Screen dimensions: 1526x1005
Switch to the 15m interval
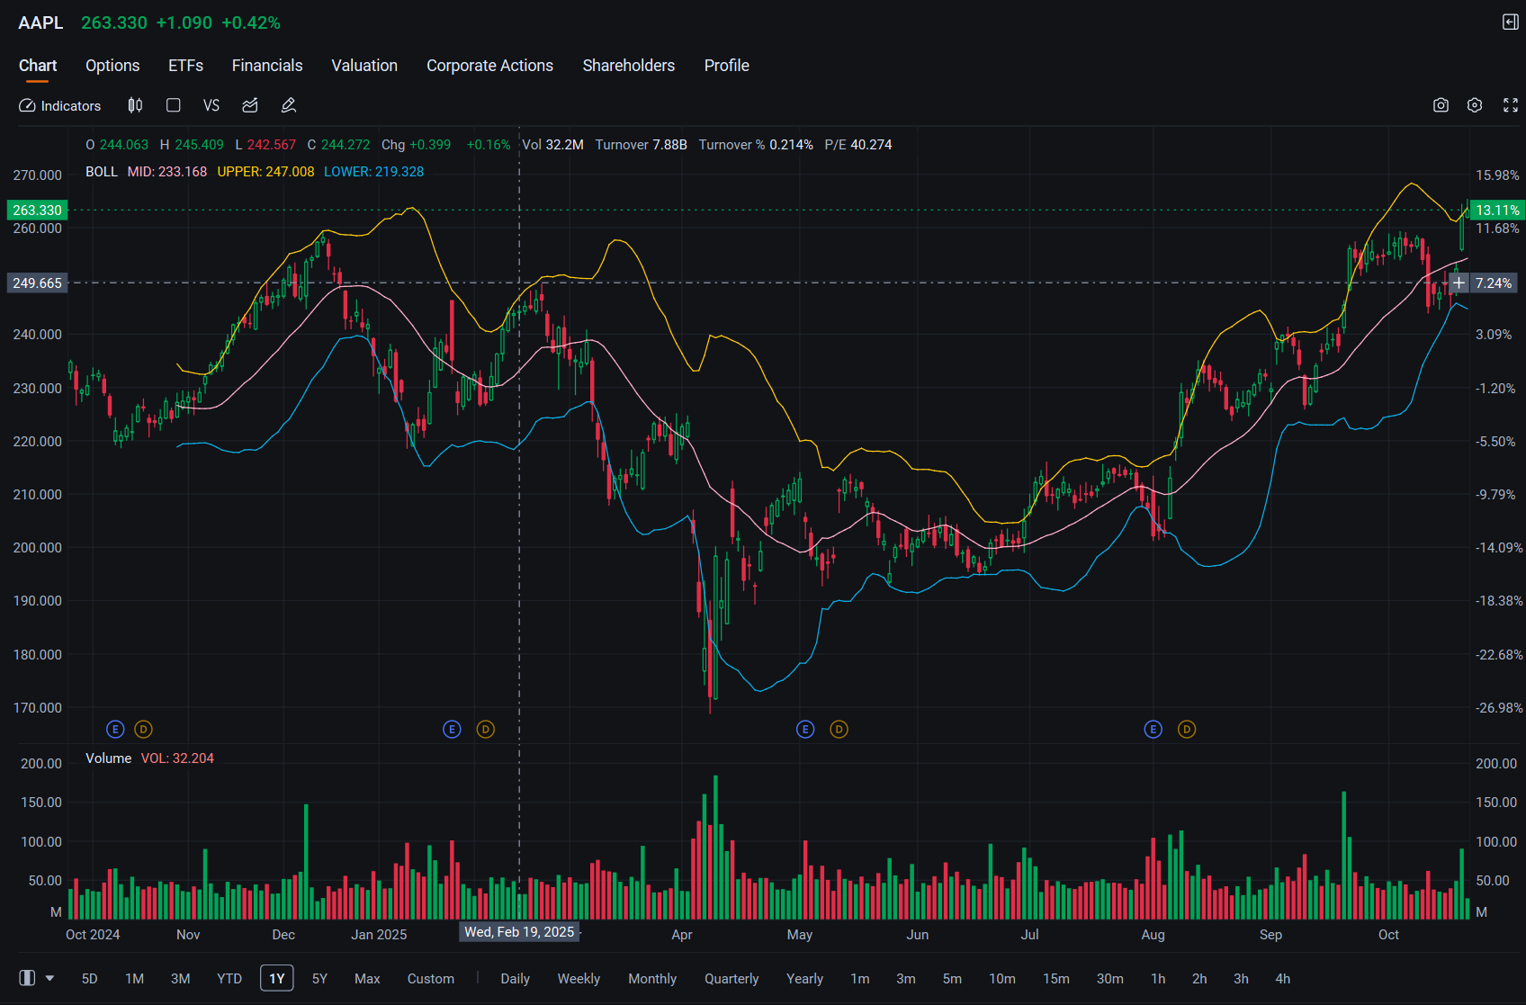(1056, 979)
